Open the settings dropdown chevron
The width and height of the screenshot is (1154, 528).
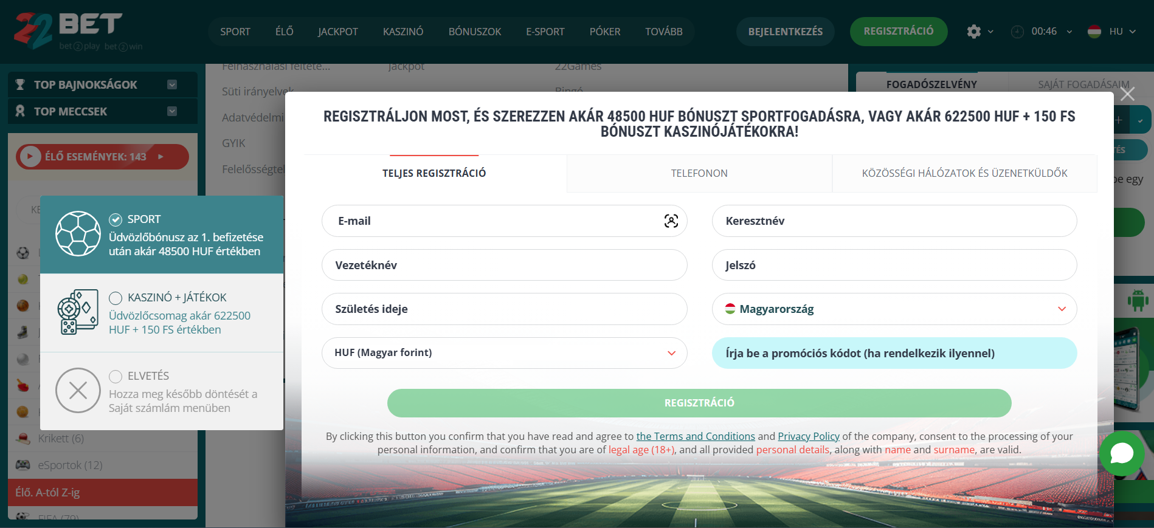(990, 32)
